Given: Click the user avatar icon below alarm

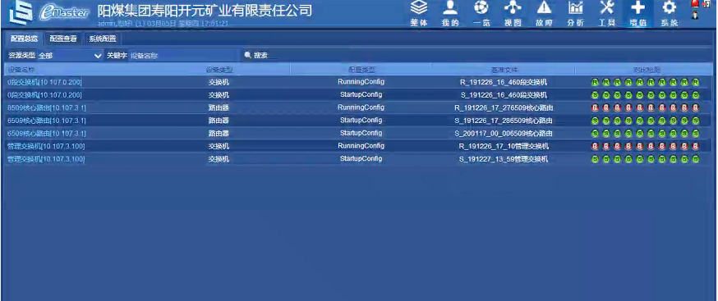Looking at the screenshot, I should click(695, 15).
